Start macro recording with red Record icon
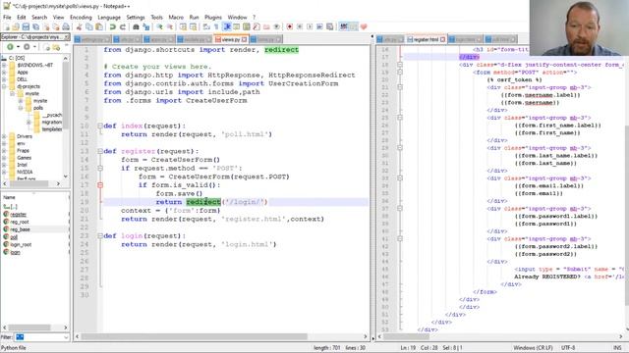629x353 pixels. click(290, 26)
